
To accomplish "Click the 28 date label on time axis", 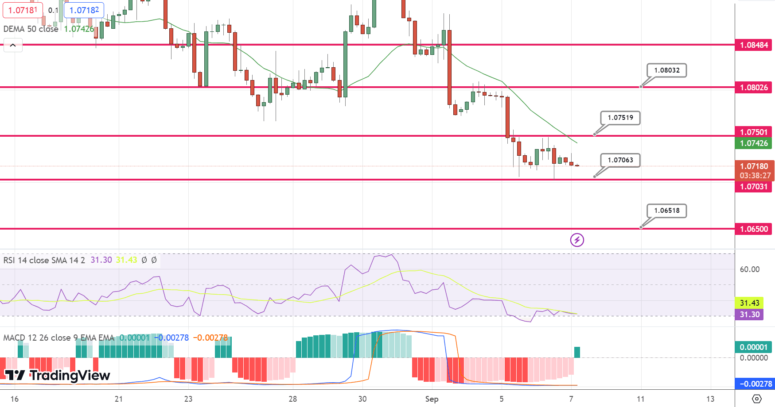I will [x=292, y=399].
